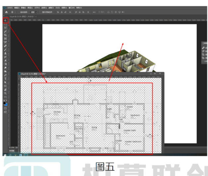Select the Smudge tool
This screenshot has height=176, width=208.
point(5,68)
